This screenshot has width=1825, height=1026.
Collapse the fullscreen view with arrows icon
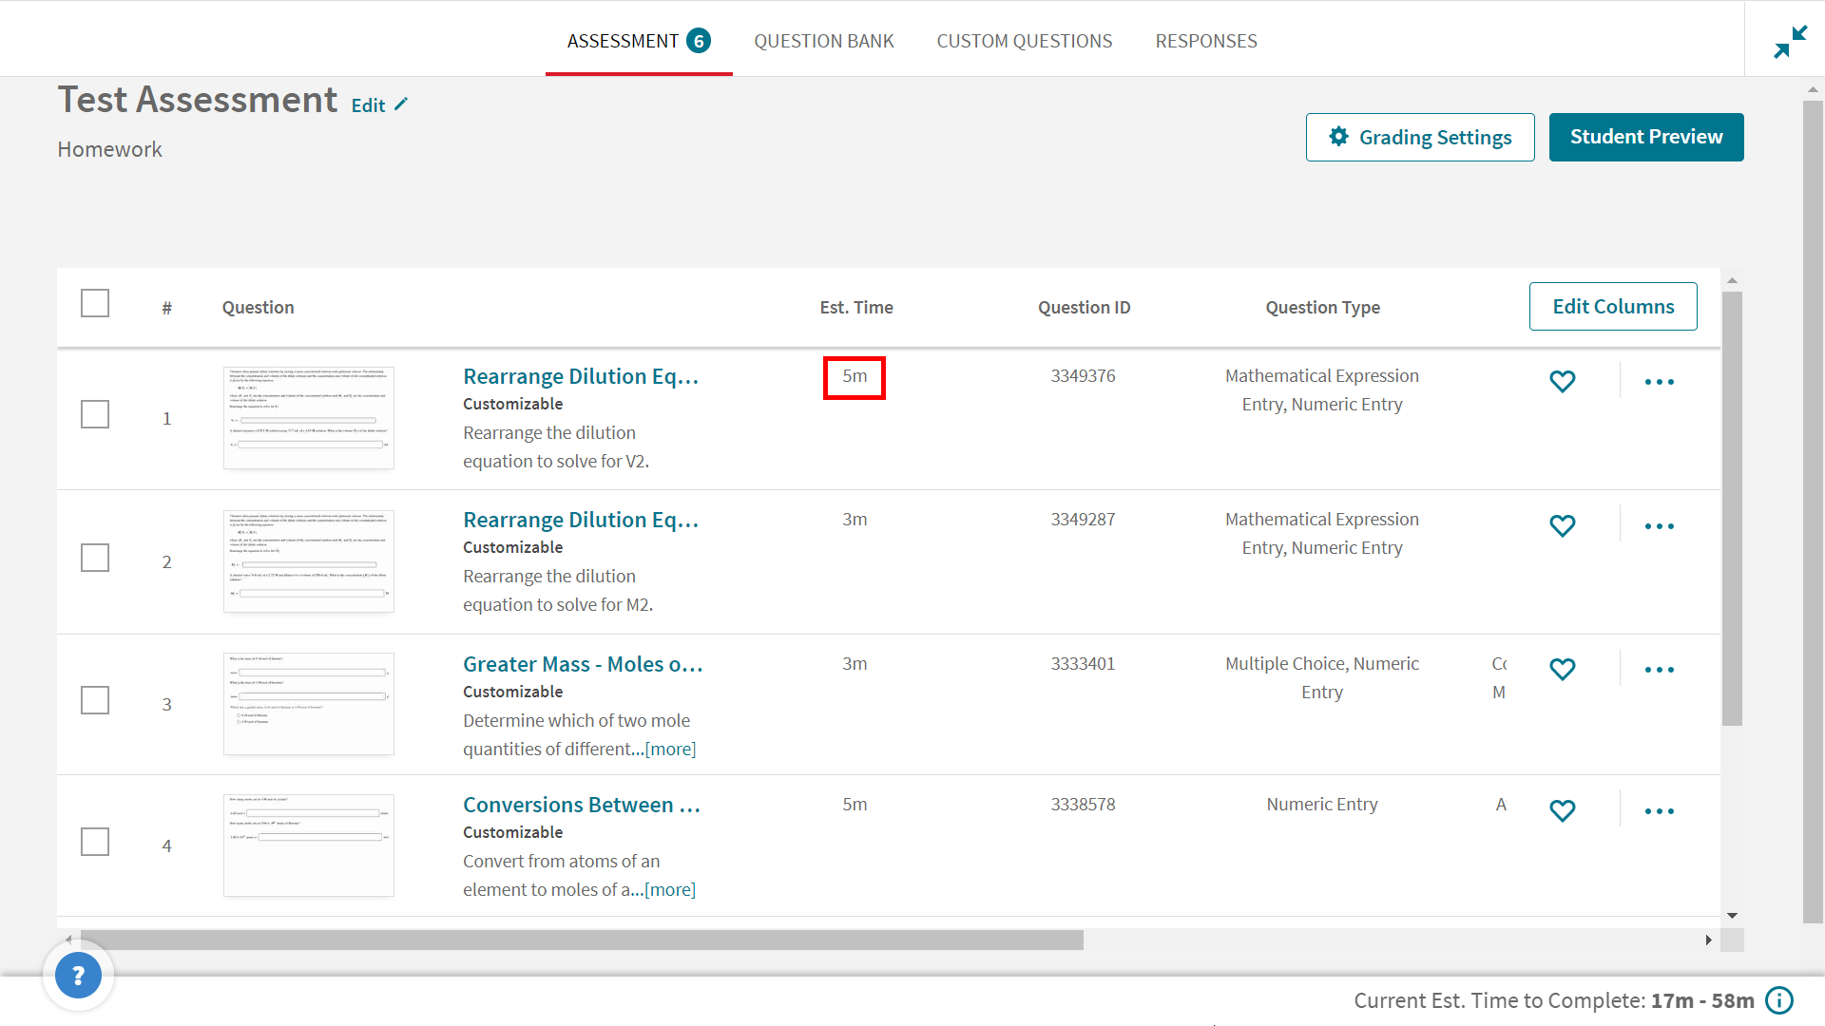point(1790,42)
